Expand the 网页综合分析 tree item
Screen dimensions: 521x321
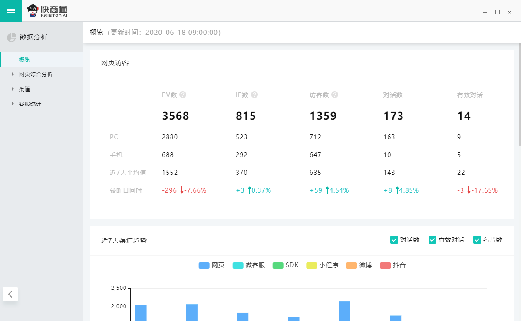point(13,75)
